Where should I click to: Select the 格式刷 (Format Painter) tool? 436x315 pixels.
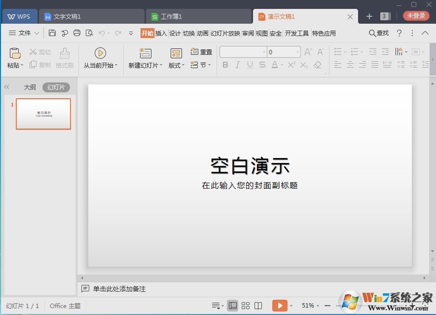coord(64,58)
